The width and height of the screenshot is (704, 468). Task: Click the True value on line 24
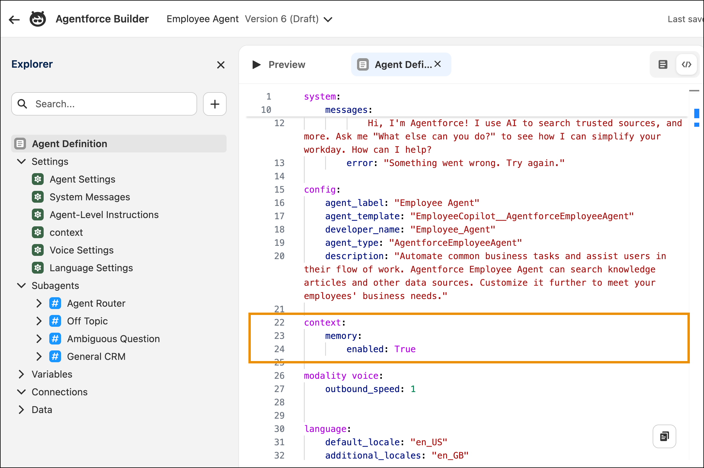[x=405, y=349]
